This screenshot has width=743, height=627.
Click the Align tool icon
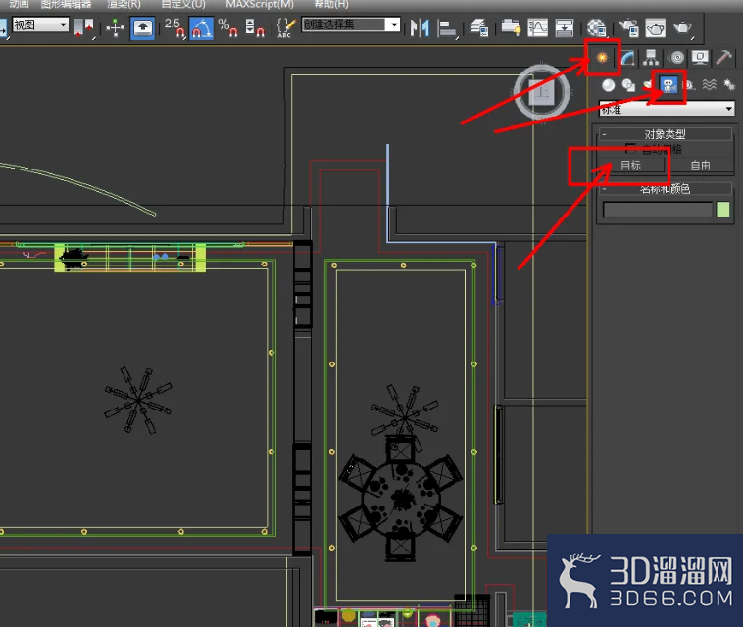click(447, 28)
